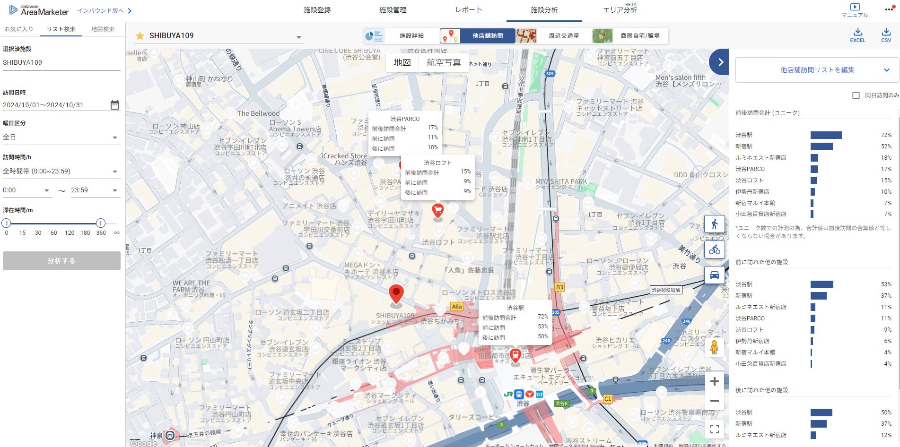Click the 分析する button

[61, 261]
